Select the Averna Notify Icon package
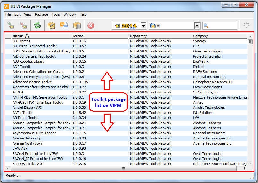The image size is (258, 183). [x=126, y=143]
